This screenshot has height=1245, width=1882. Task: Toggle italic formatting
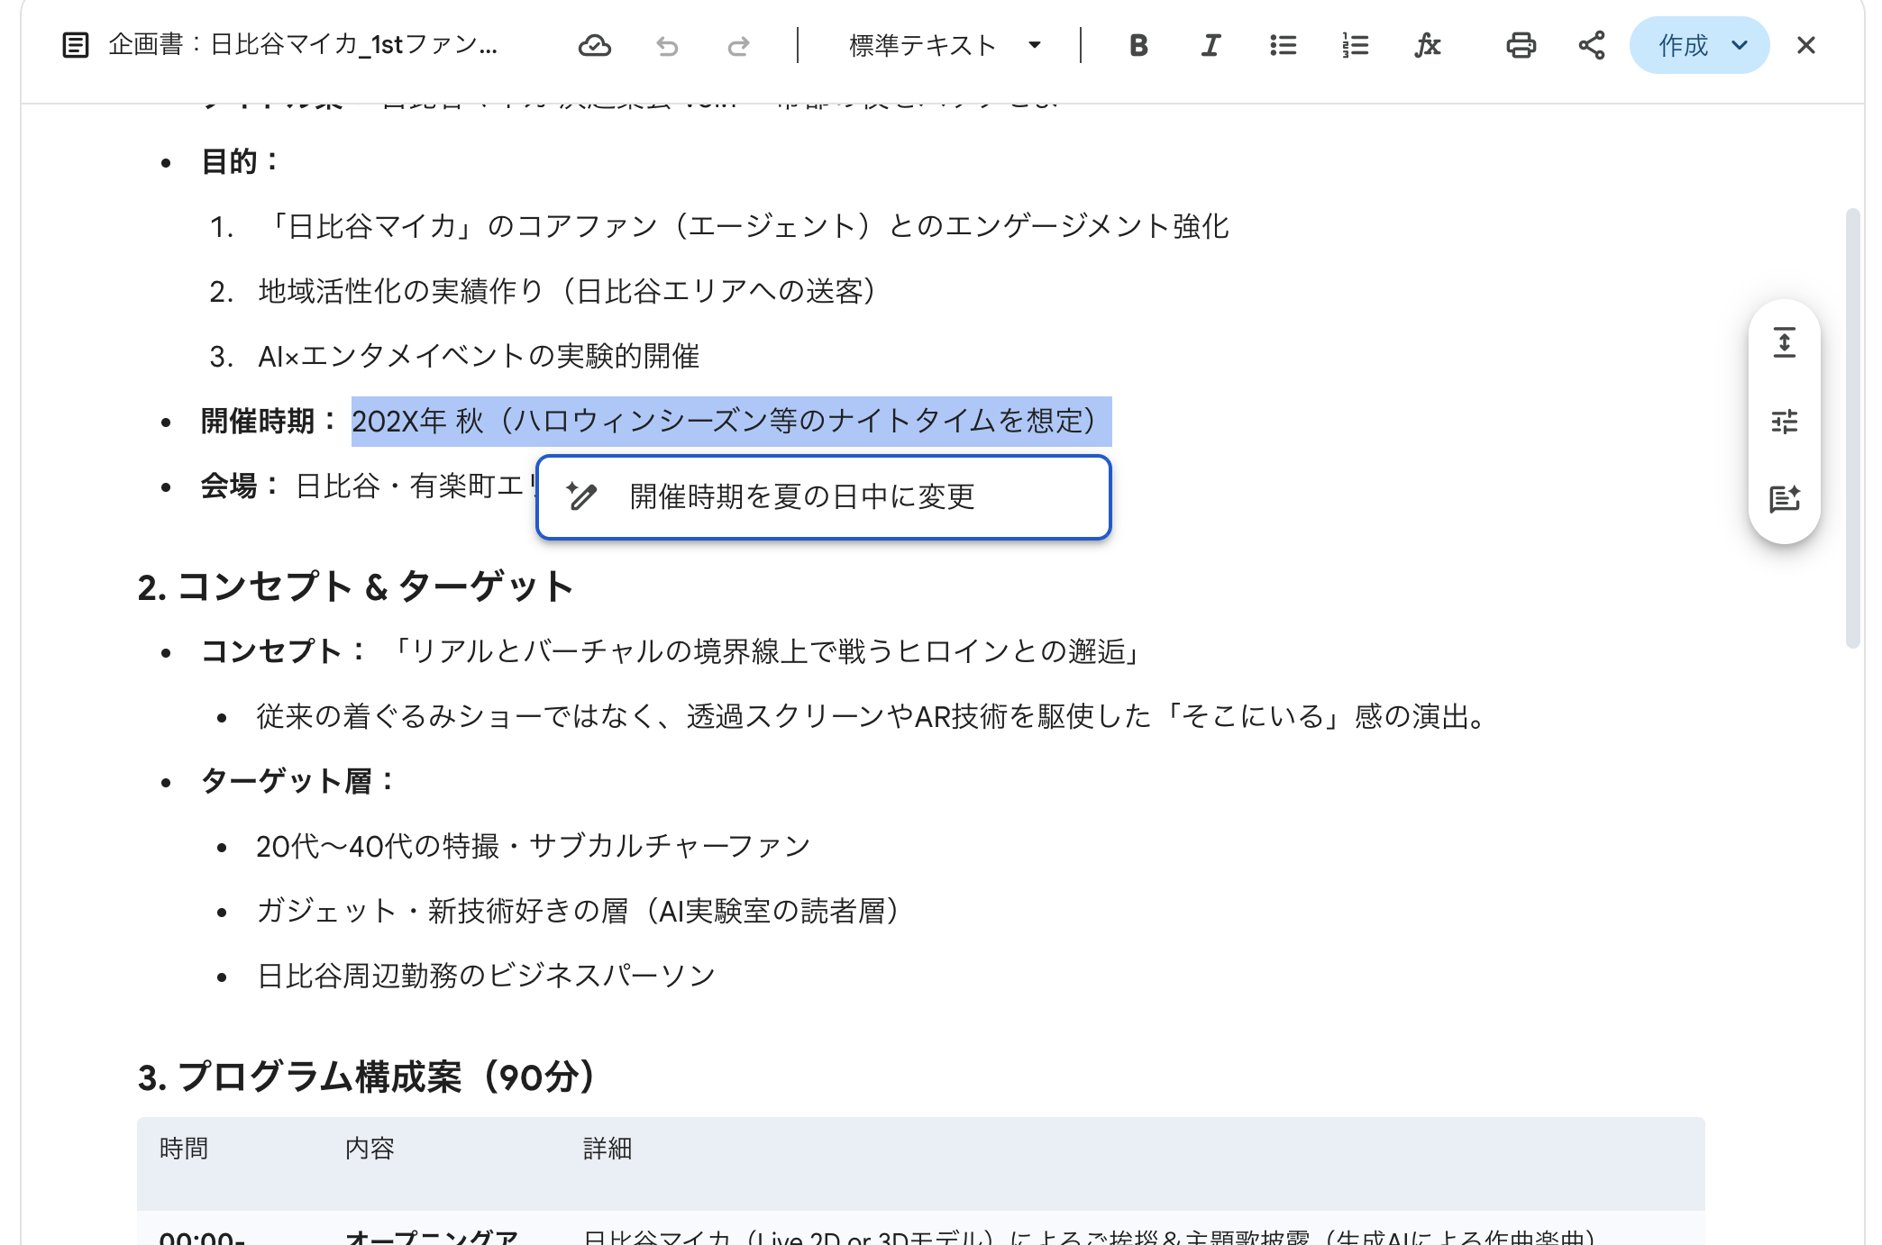(1211, 45)
